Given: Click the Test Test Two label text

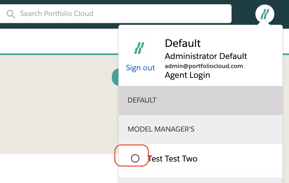Looking at the screenshot, I should pos(173,159).
